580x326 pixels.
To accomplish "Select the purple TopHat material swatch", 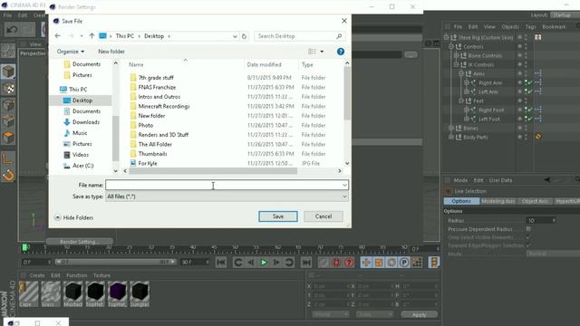I will [x=117, y=293].
